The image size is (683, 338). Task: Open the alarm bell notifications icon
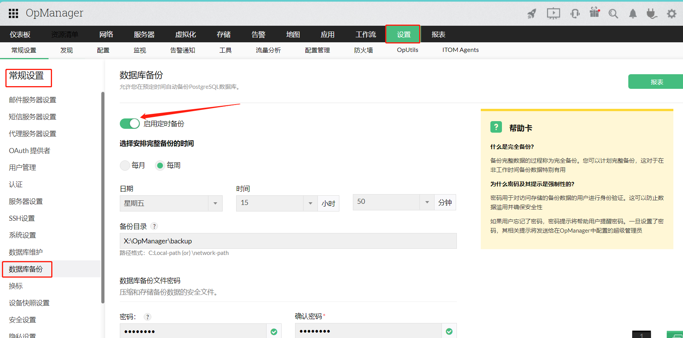pyautogui.click(x=633, y=14)
